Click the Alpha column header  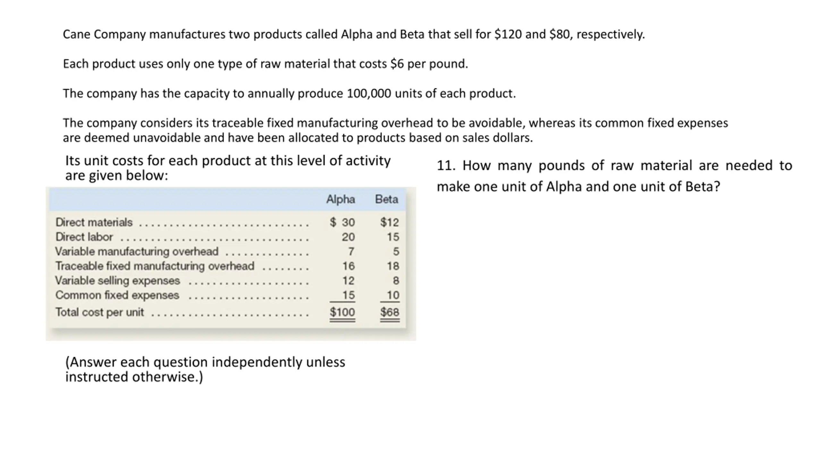click(x=341, y=200)
